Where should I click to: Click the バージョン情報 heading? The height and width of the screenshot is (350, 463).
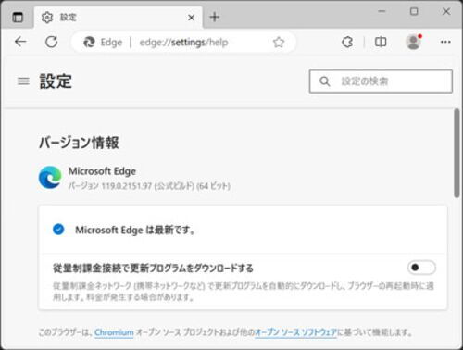[x=79, y=143]
